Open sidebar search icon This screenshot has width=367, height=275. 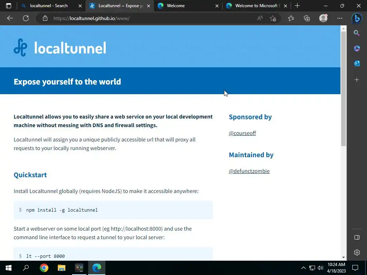357,33
